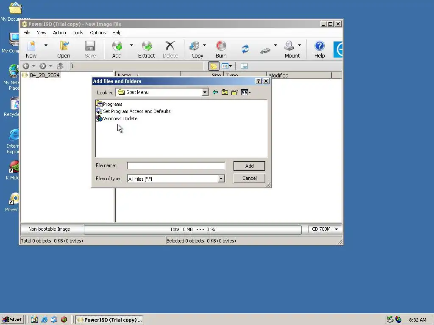Open the New button dropdown arrow
Screen dimensions: 434x325
pos(46,45)
